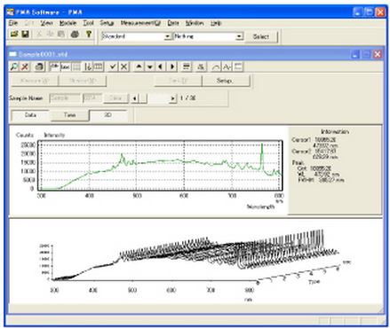Click the right arrow icon in sample toolbar
Image resolution: width=390 pixels, height=328 pixels.
172,66
